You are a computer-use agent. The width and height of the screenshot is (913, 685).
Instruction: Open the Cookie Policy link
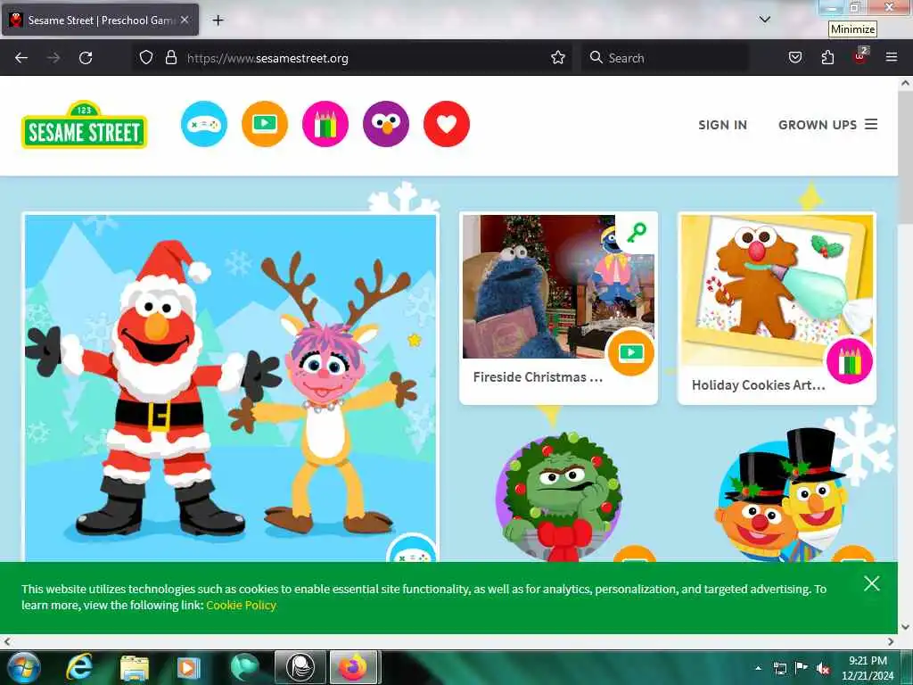pyautogui.click(x=241, y=606)
